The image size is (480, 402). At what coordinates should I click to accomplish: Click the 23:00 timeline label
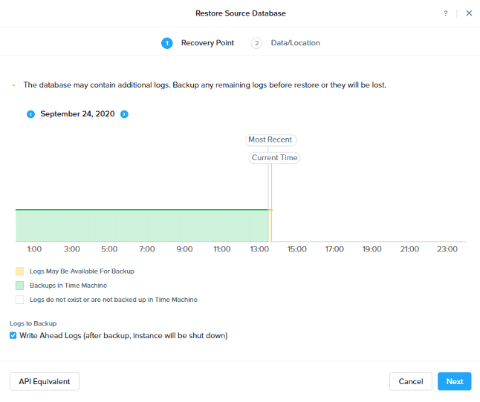tap(447, 249)
